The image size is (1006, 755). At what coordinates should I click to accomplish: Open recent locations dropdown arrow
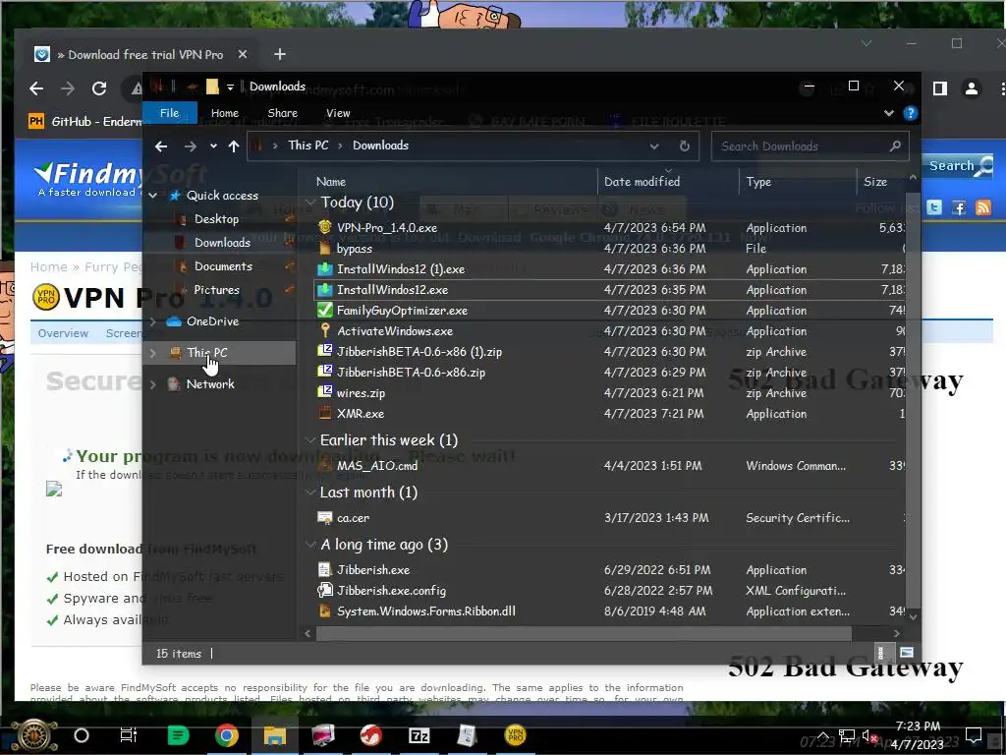point(213,146)
